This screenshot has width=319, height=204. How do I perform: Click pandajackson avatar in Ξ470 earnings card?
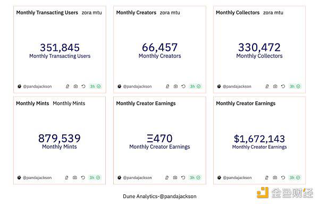[120, 177]
